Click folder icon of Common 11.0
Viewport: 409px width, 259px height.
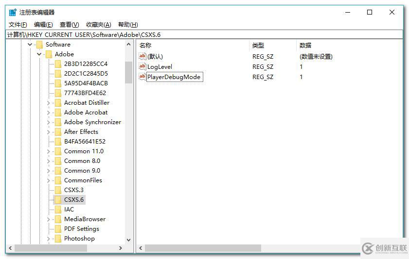(x=58, y=151)
